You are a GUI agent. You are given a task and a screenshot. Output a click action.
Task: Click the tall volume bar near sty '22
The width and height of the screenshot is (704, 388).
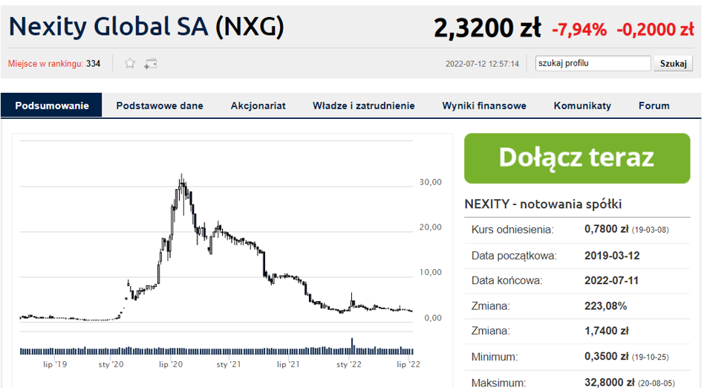[x=353, y=346]
